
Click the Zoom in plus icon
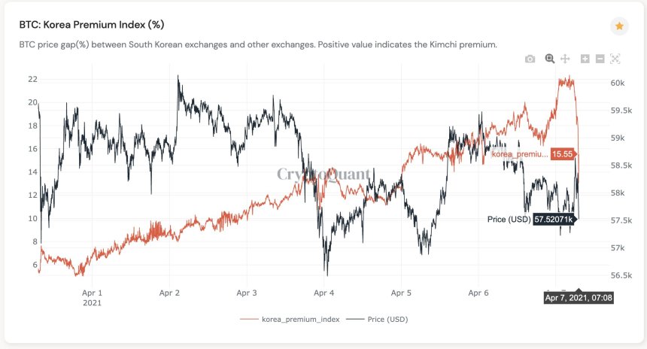click(585, 59)
